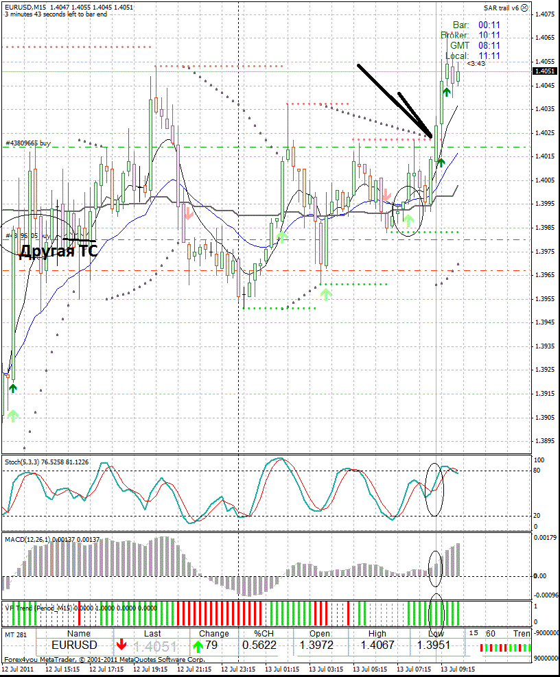Click the Last column header
Image resolution: width=560 pixels, height=677 pixels.
pyautogui.click(x=152, y=633)
